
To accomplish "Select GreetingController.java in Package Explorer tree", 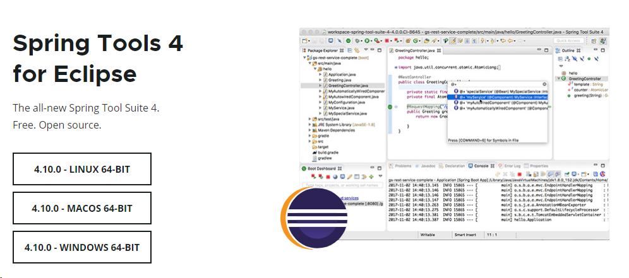I will click(x=348, y=86).
